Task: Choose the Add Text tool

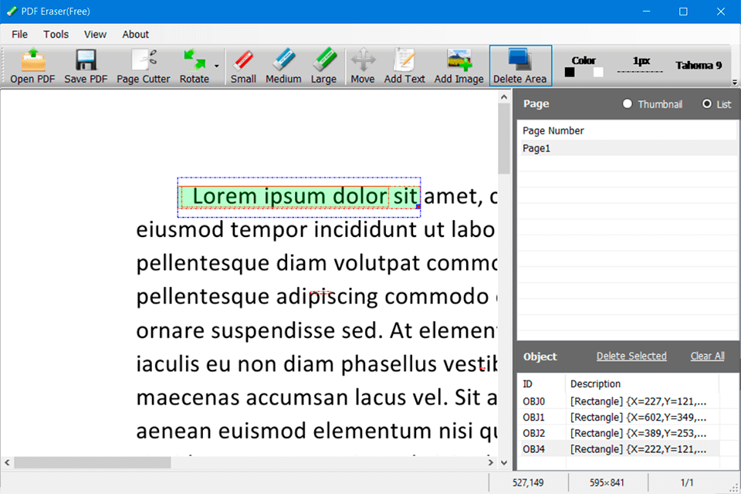Action: [x=404, y=66]
